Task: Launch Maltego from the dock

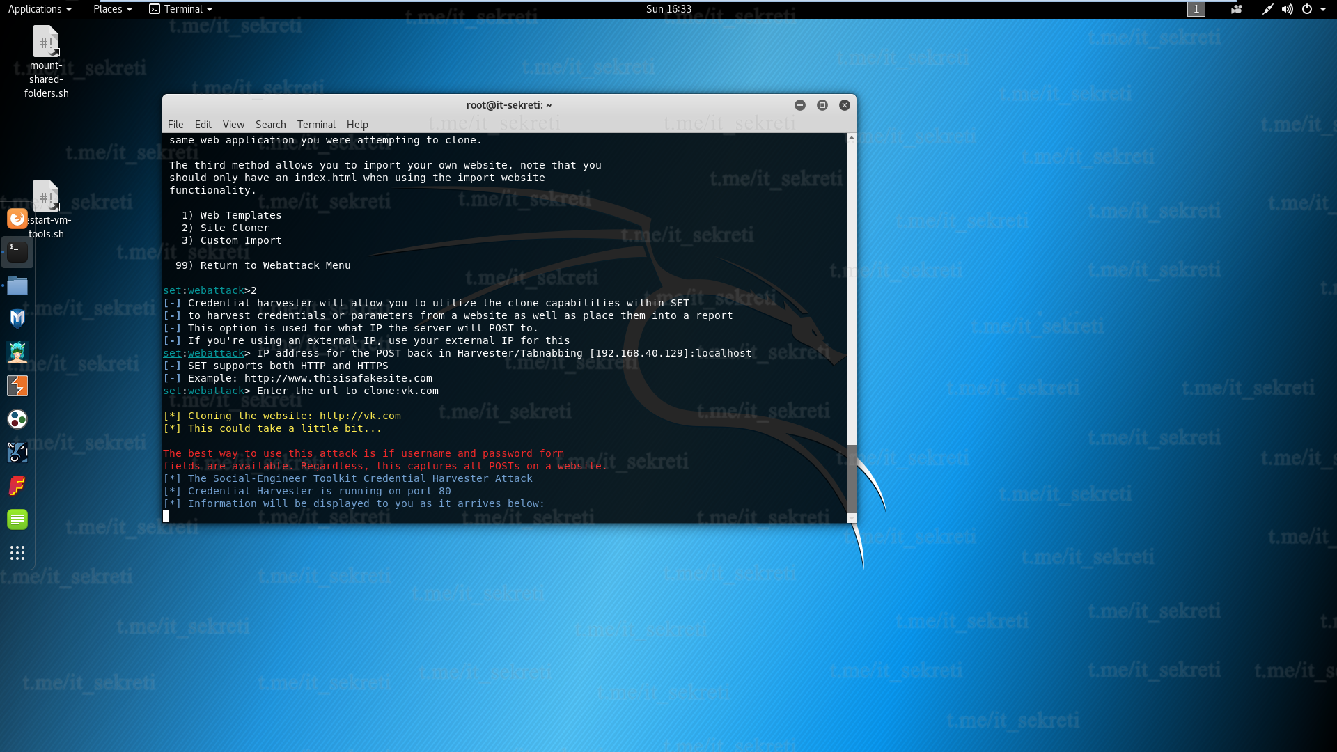Action: coord(17,419)
